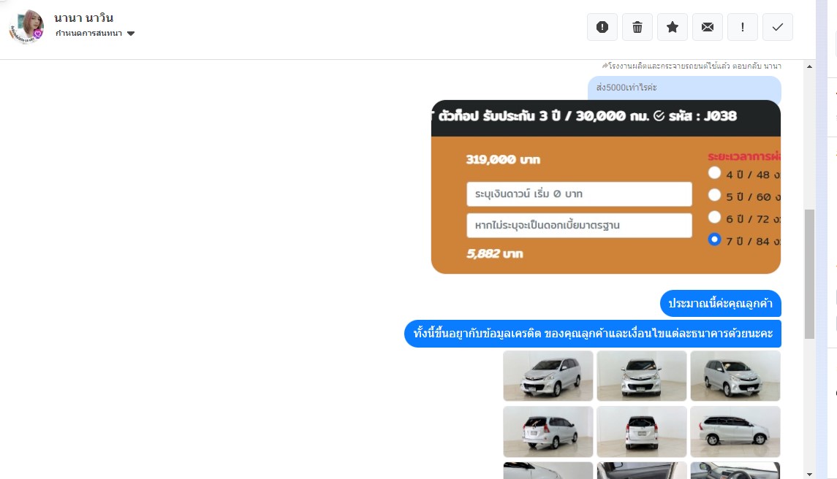
Task: Open the side profile car photo
Action: [735, 432]
